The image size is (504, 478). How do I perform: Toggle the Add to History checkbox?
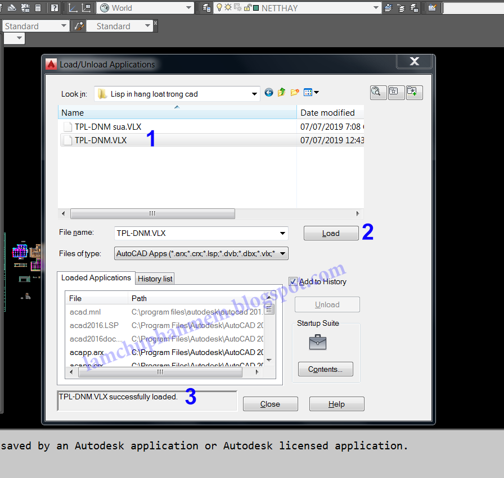(293, 281)
